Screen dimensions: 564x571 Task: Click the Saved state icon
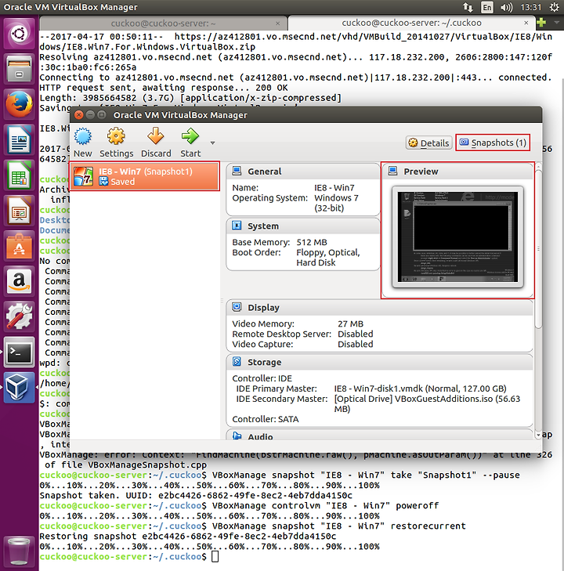[x=103, y=182]
